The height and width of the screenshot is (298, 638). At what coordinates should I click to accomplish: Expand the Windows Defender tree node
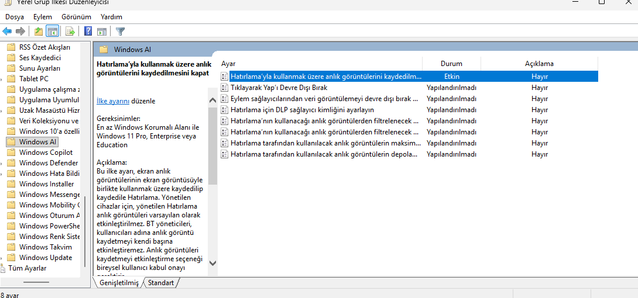[x=2, y=163]
